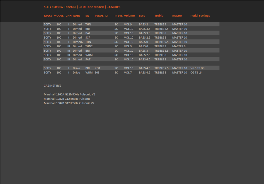Select the Volume column header
Image resolution: width=264 pixels, height=184 pixels.
coord(129,16)
